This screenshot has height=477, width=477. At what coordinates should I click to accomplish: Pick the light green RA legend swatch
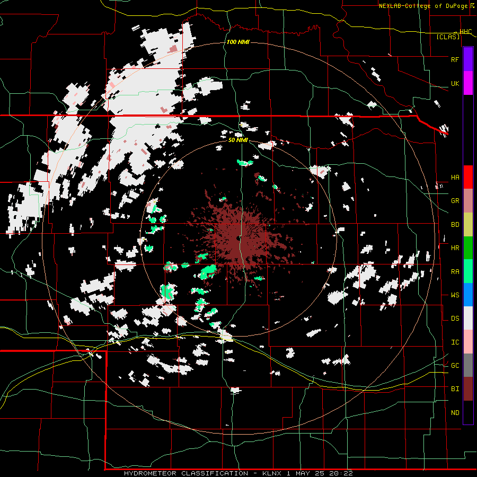point(468,271)
